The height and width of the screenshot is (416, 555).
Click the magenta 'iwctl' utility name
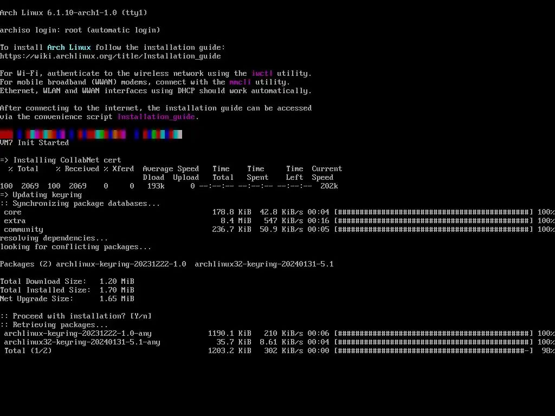point(262,73)
